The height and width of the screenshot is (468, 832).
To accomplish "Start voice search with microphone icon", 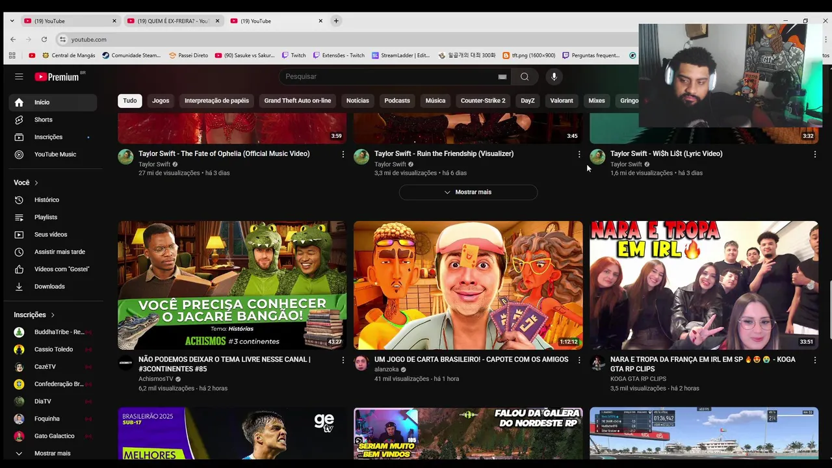I will pos(554,77).
